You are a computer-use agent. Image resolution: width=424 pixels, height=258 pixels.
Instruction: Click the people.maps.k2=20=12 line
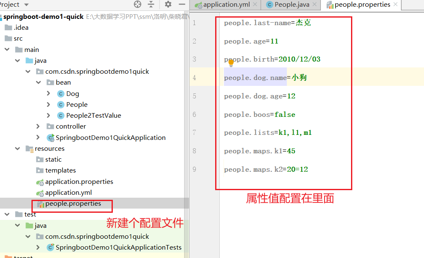(266, 169)
